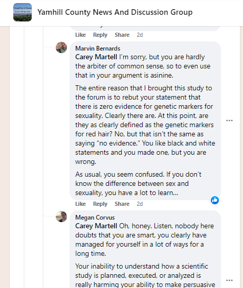Open Yamhill County News And Discussion Group title
Screen dimensions: 243x288
click(115, 12)
